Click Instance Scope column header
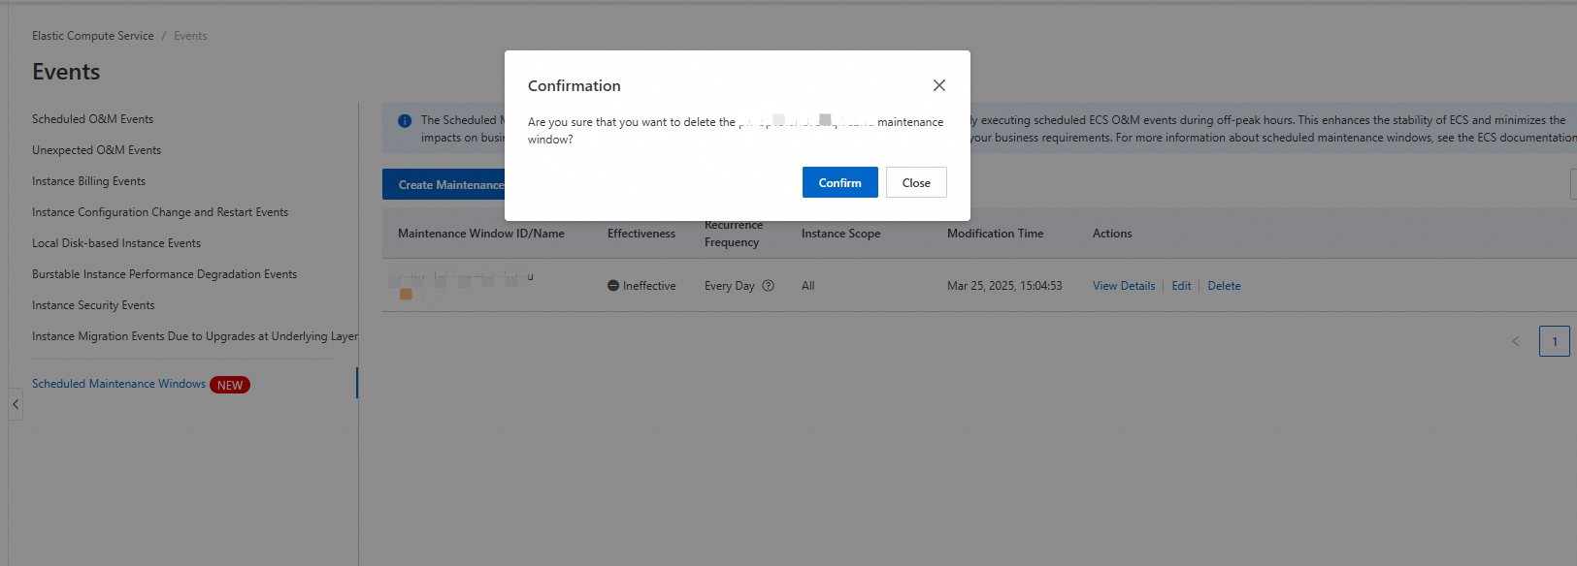 tap(841, 234)
